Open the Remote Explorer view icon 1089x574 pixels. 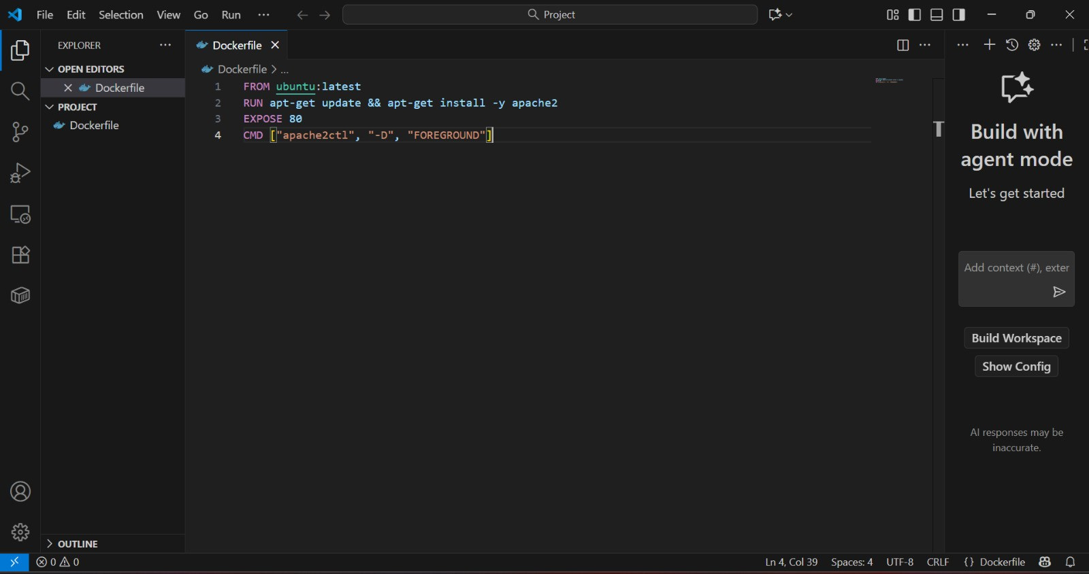20,214
